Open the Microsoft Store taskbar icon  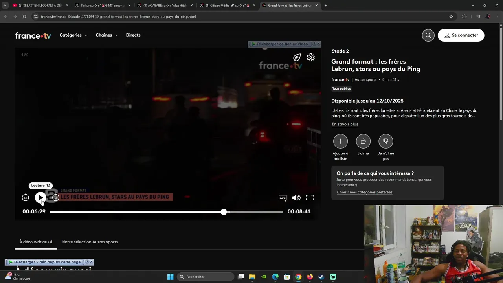(x=287, y=277)
